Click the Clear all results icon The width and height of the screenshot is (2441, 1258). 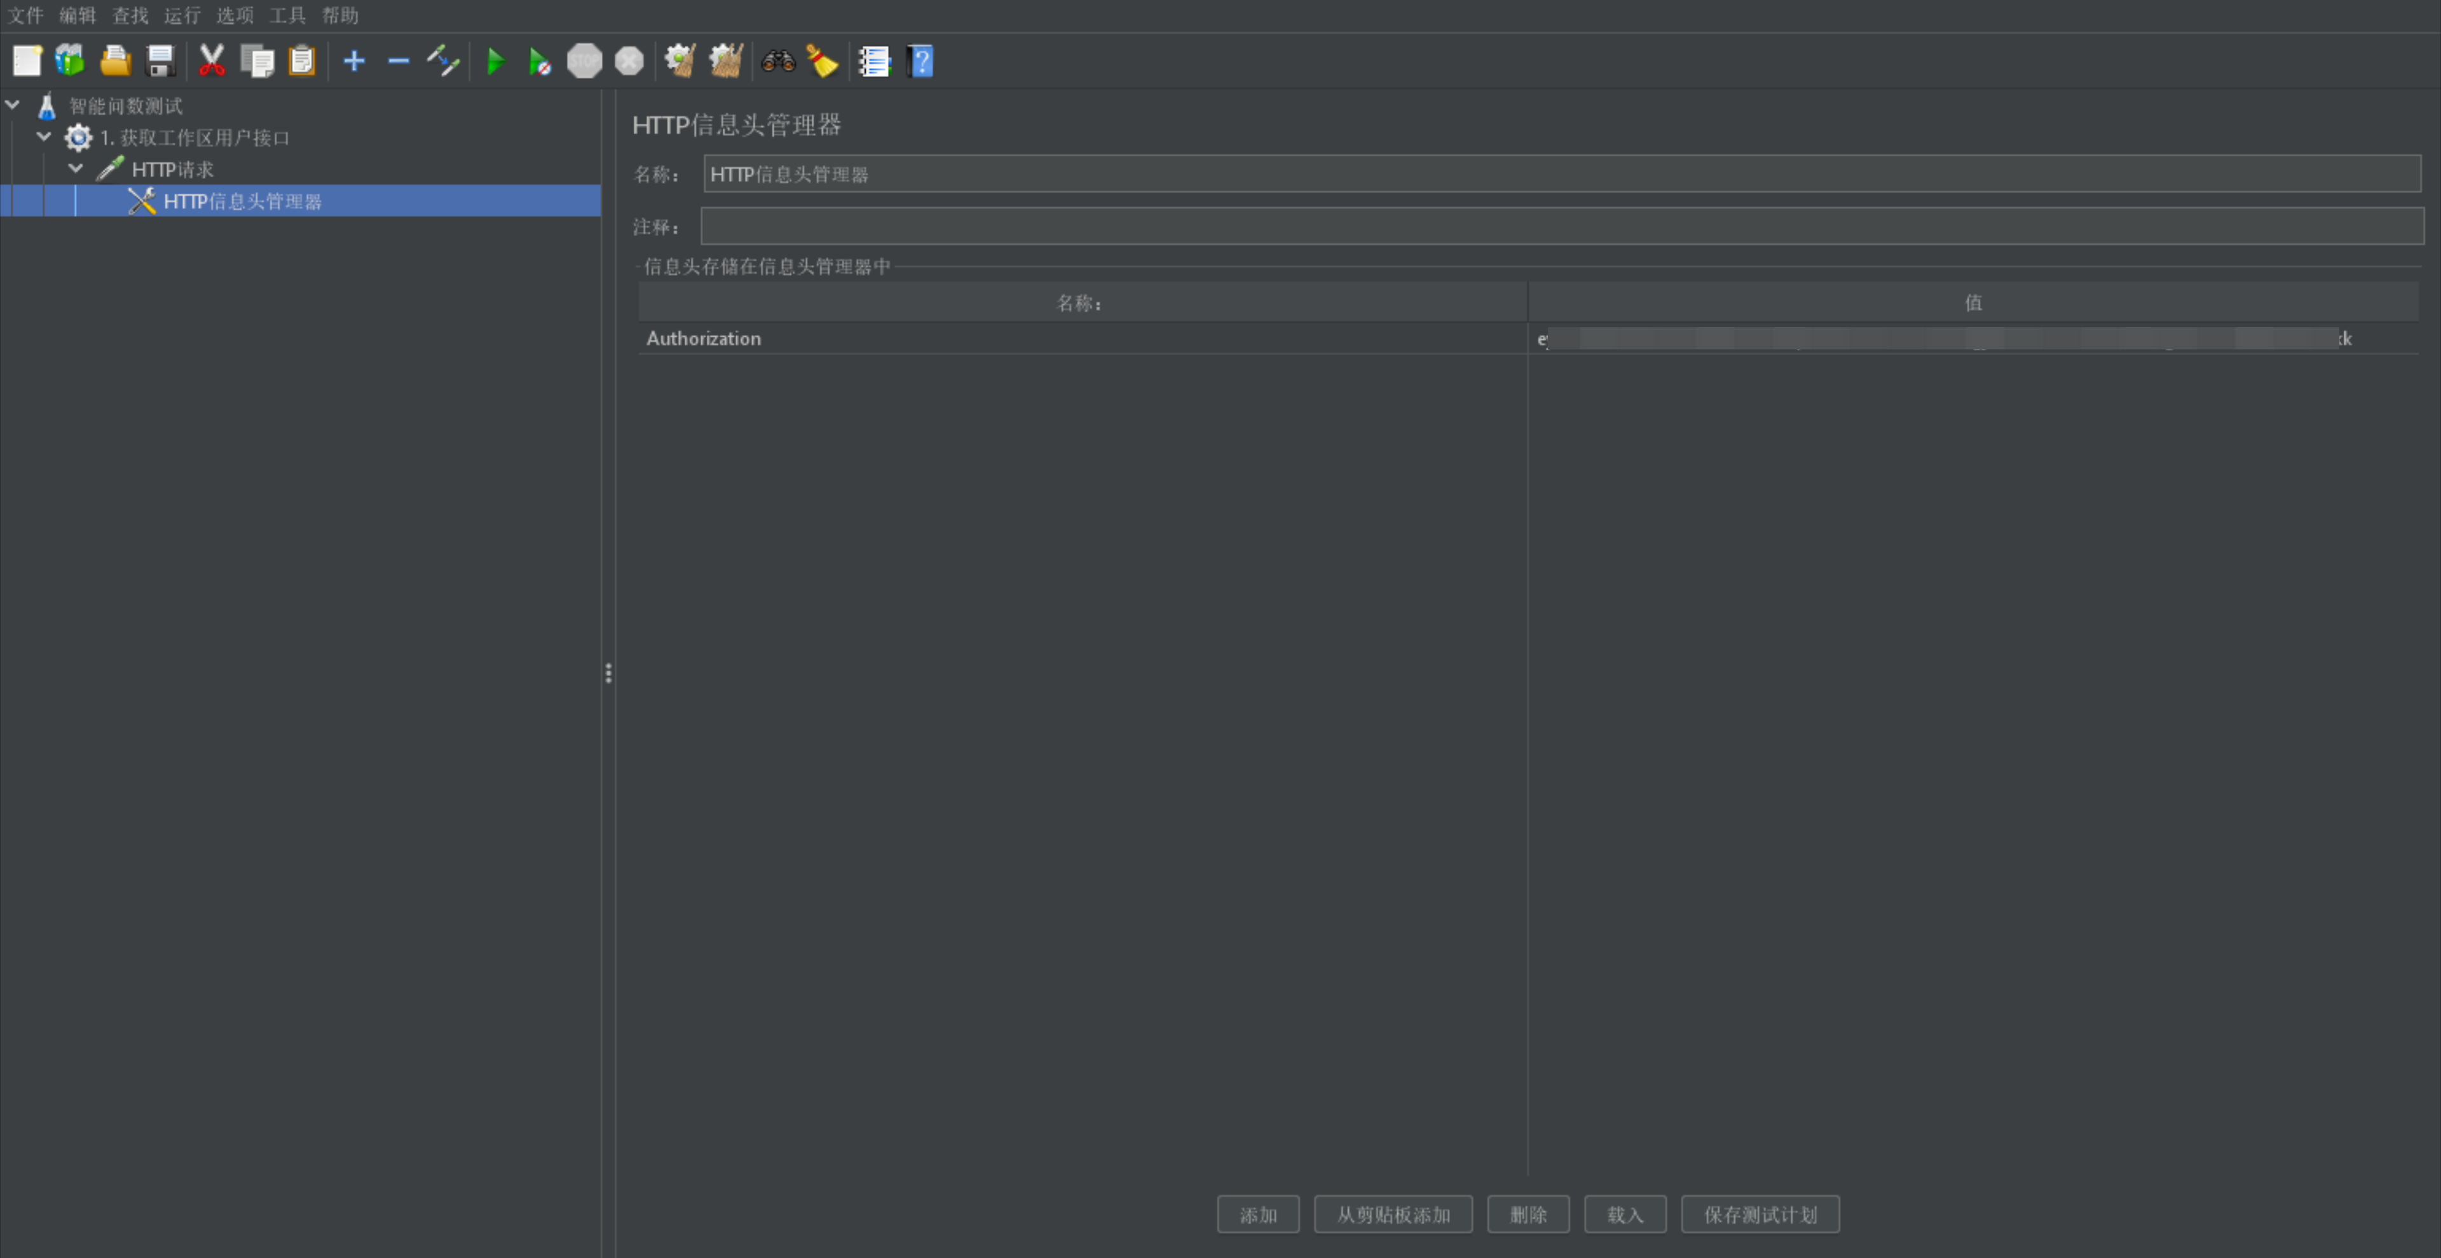[726, 62]
